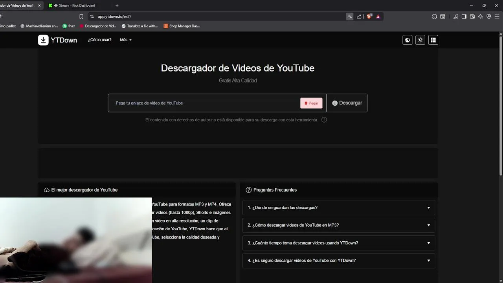This screenshot has width=503, height=283.
Task: Click the blurred webcam overlay
Action: point(76,240)
